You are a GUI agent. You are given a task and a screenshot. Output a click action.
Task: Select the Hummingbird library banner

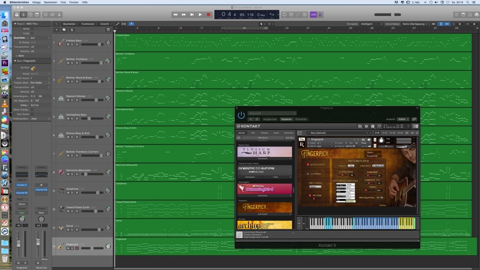coord(265,189)
